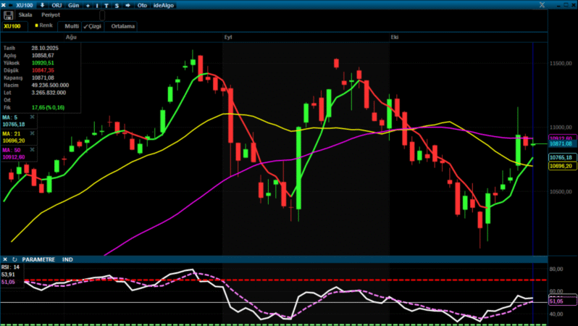The image size is (578, 326).
Task: Click the plus crosshair icon in title bar
Action: click(x=86, y=4)
